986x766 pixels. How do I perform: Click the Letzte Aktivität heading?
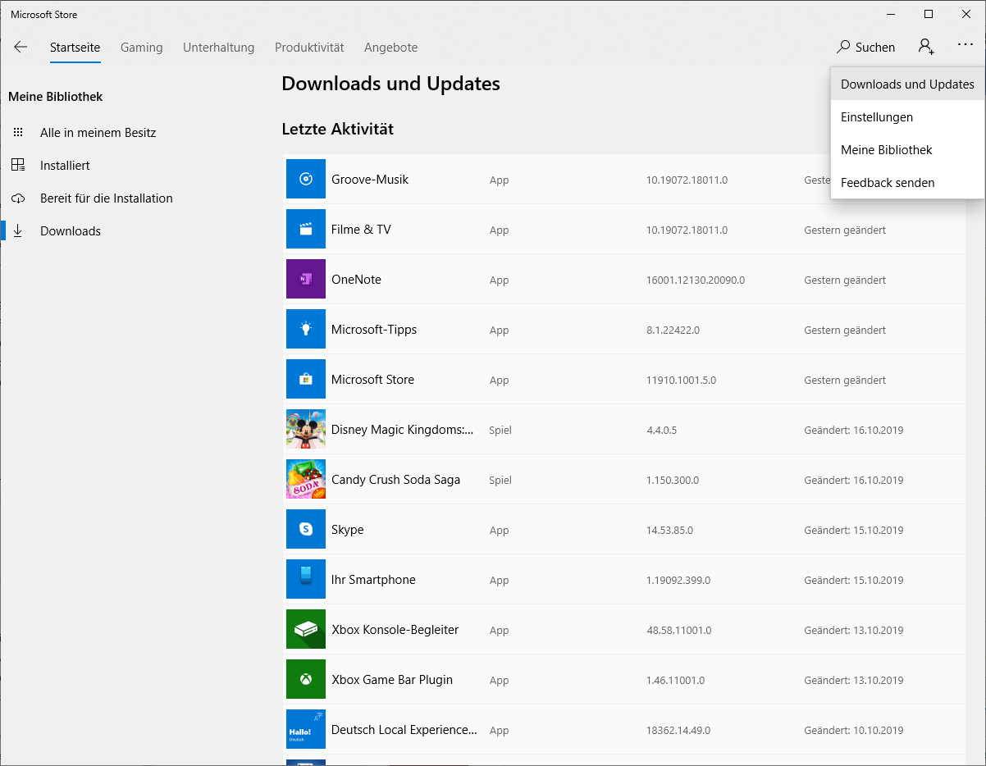[x=338, y=129]
